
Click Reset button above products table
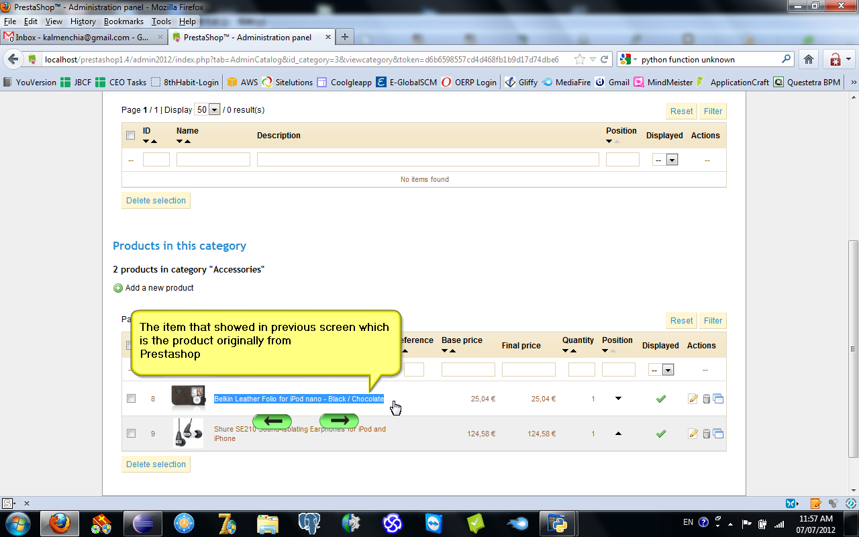click(x=681, y=321)
